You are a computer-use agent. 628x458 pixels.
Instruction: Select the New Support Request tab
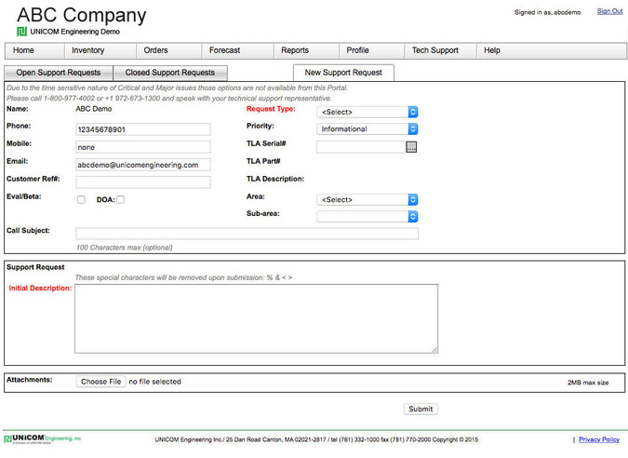[x=343, y=73]
